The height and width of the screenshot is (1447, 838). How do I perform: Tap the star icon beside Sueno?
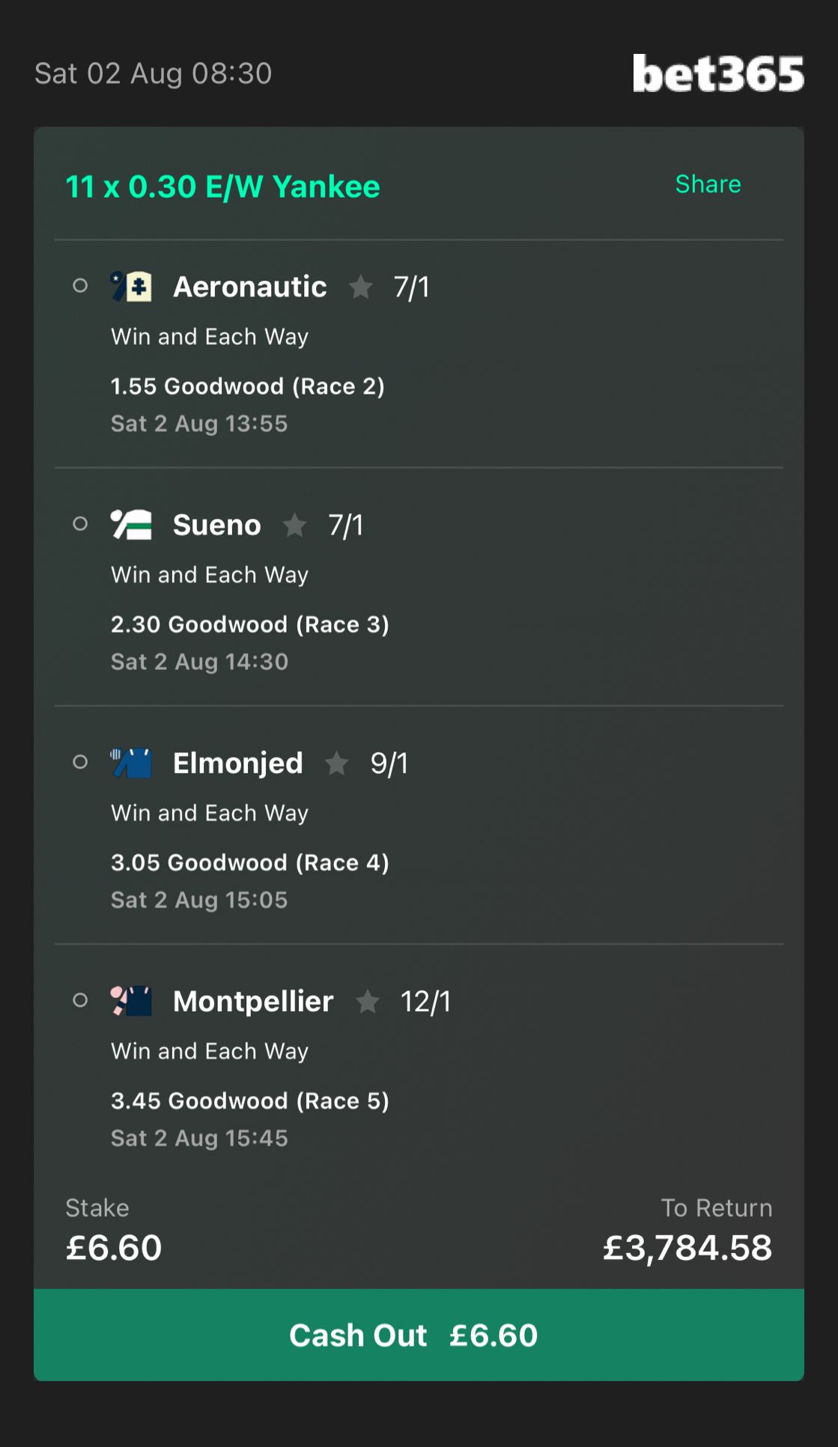[x=295, y=525]
